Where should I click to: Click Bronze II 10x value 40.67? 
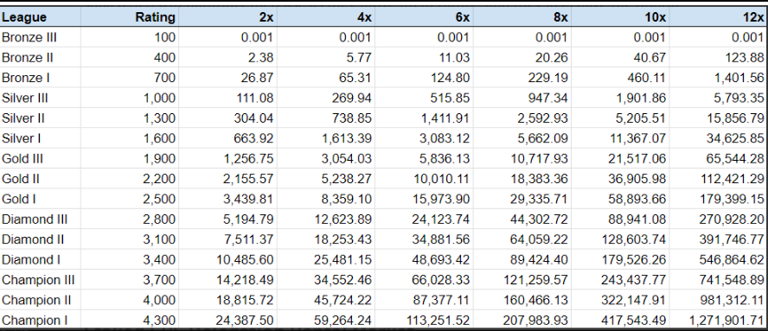coord(620,58)
